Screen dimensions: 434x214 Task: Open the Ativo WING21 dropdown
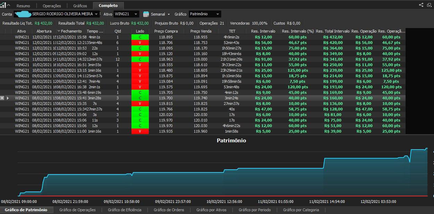[x=126, y=14]
